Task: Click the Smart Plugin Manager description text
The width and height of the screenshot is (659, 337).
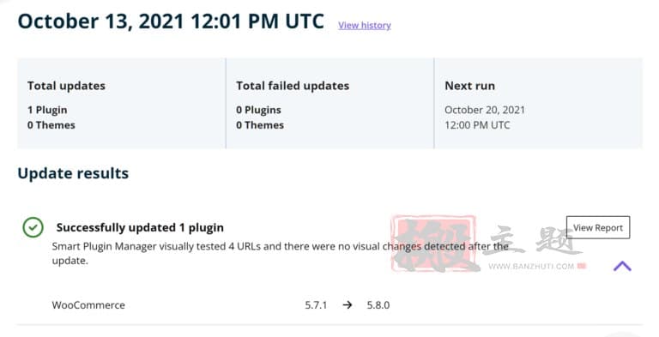Action: [x=281, y=253]
